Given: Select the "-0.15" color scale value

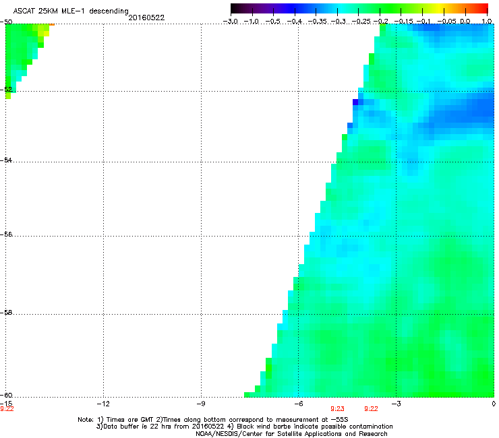Looking at the screenshot, I should (x=403, y=22).
